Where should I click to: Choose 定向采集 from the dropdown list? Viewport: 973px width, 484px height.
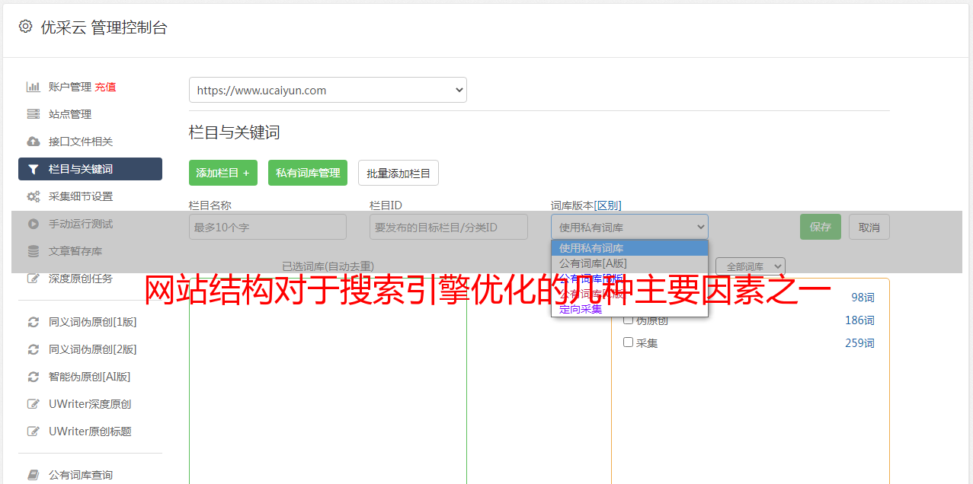[x=629, y=309]
